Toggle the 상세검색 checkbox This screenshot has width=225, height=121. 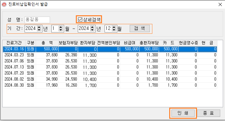(x=80, y=19)
